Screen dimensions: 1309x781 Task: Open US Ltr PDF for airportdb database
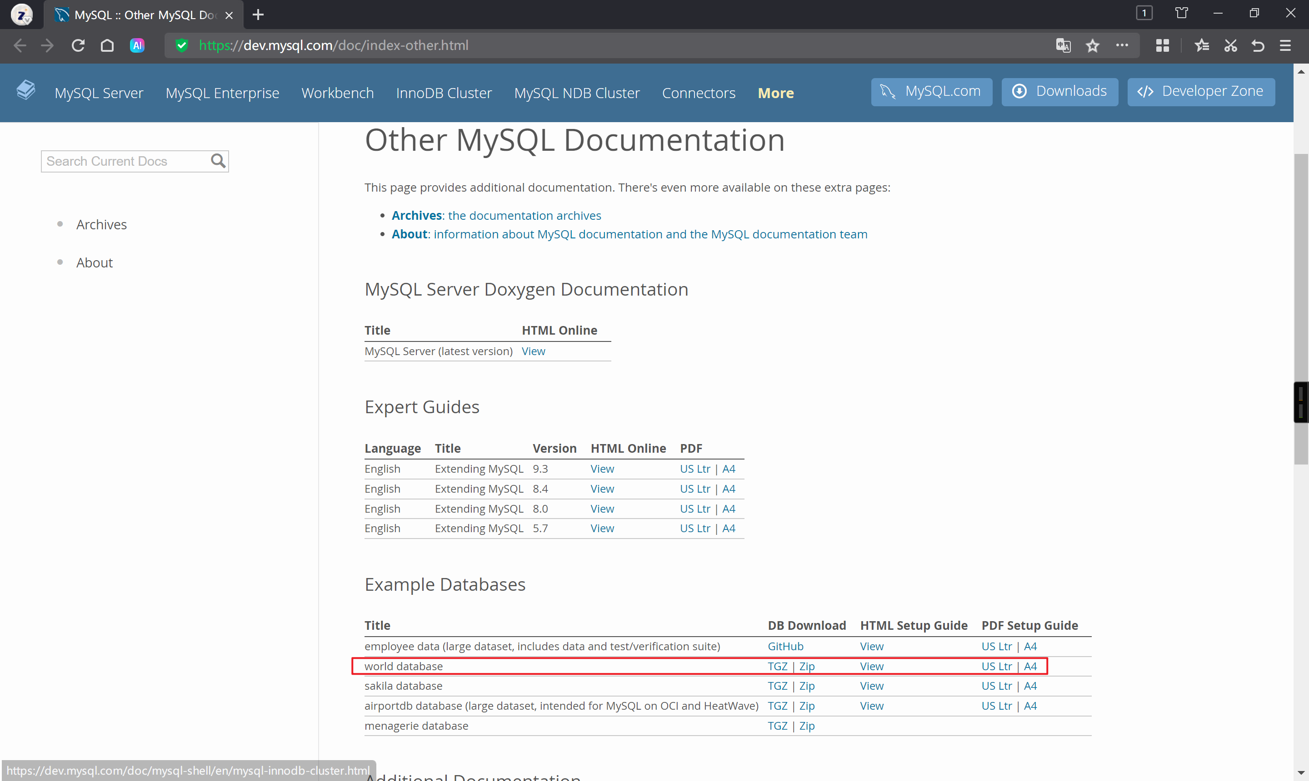tap(997, 706)
